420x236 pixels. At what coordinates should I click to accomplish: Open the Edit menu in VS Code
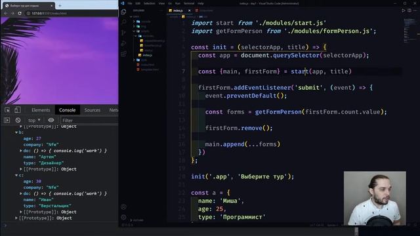click(x=138, y=3)
